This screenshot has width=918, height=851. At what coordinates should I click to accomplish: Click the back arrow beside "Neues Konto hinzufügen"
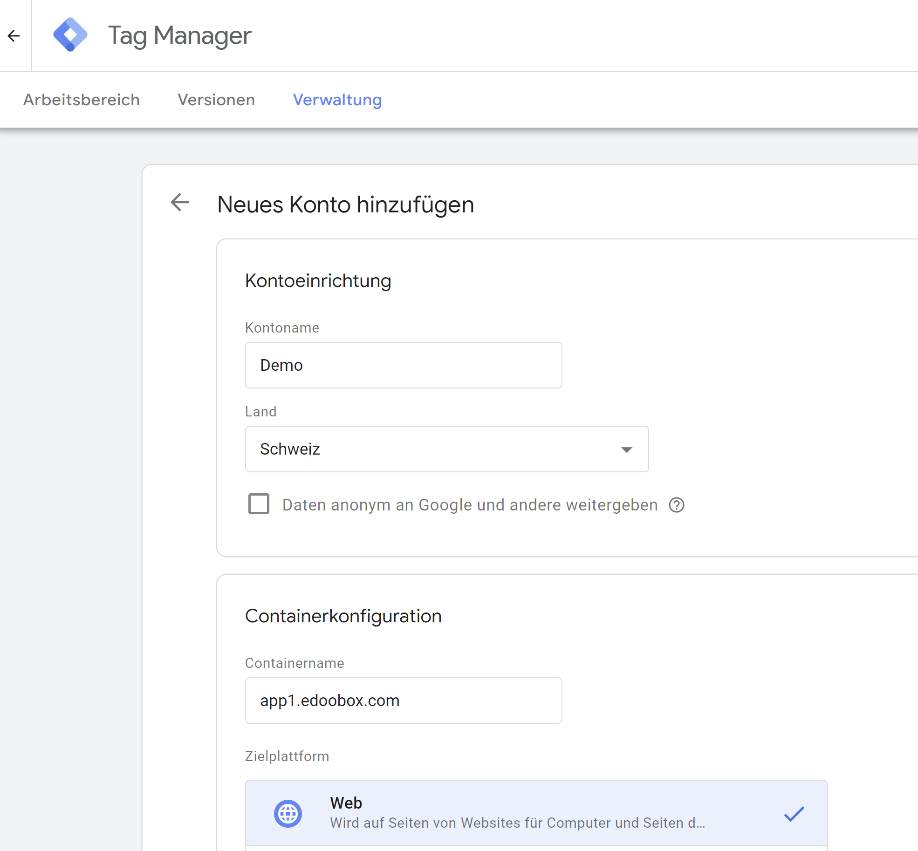[179, 203]
